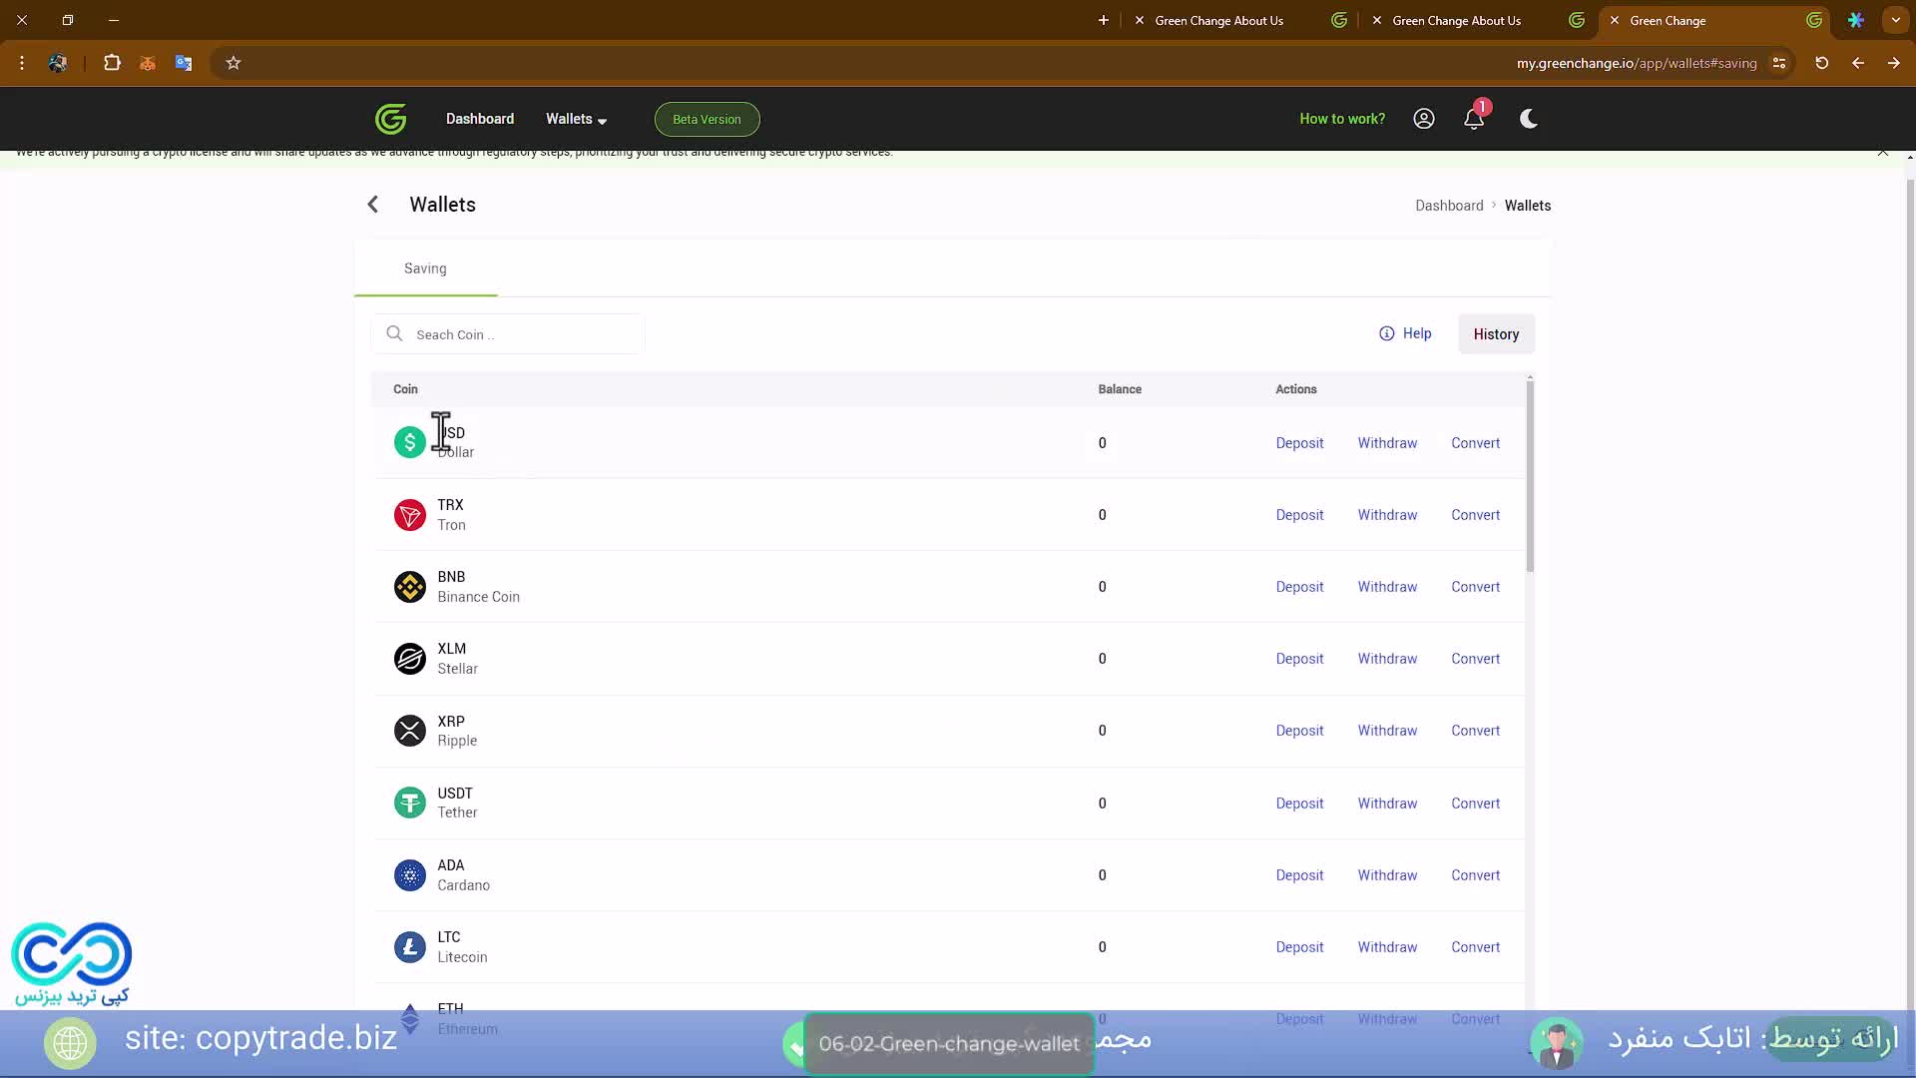Open the notifications bell
Viewport: 1916px width, 1078px height.
pyautogui.click(x=1474, y=119)
